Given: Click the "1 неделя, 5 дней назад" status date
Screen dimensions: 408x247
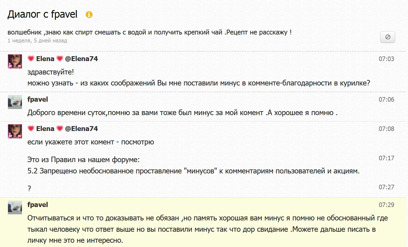Looking at the screenshot, I should coord(37,41).
